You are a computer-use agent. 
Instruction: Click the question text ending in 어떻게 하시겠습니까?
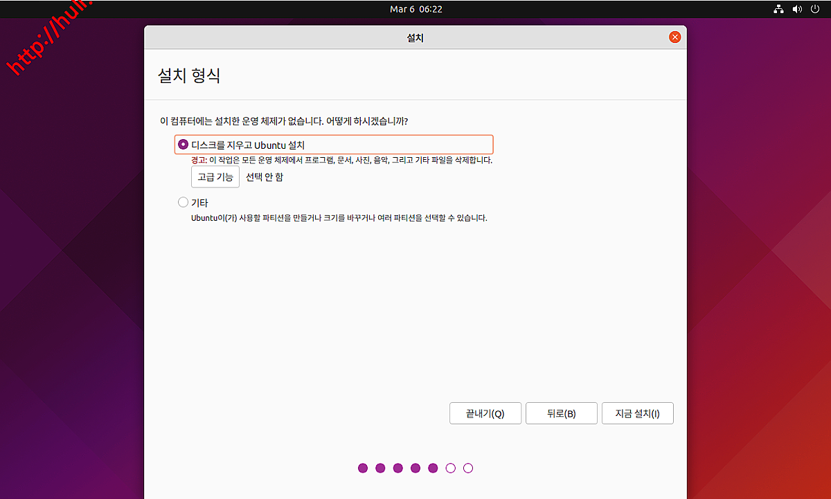click(x=284, y=121)
